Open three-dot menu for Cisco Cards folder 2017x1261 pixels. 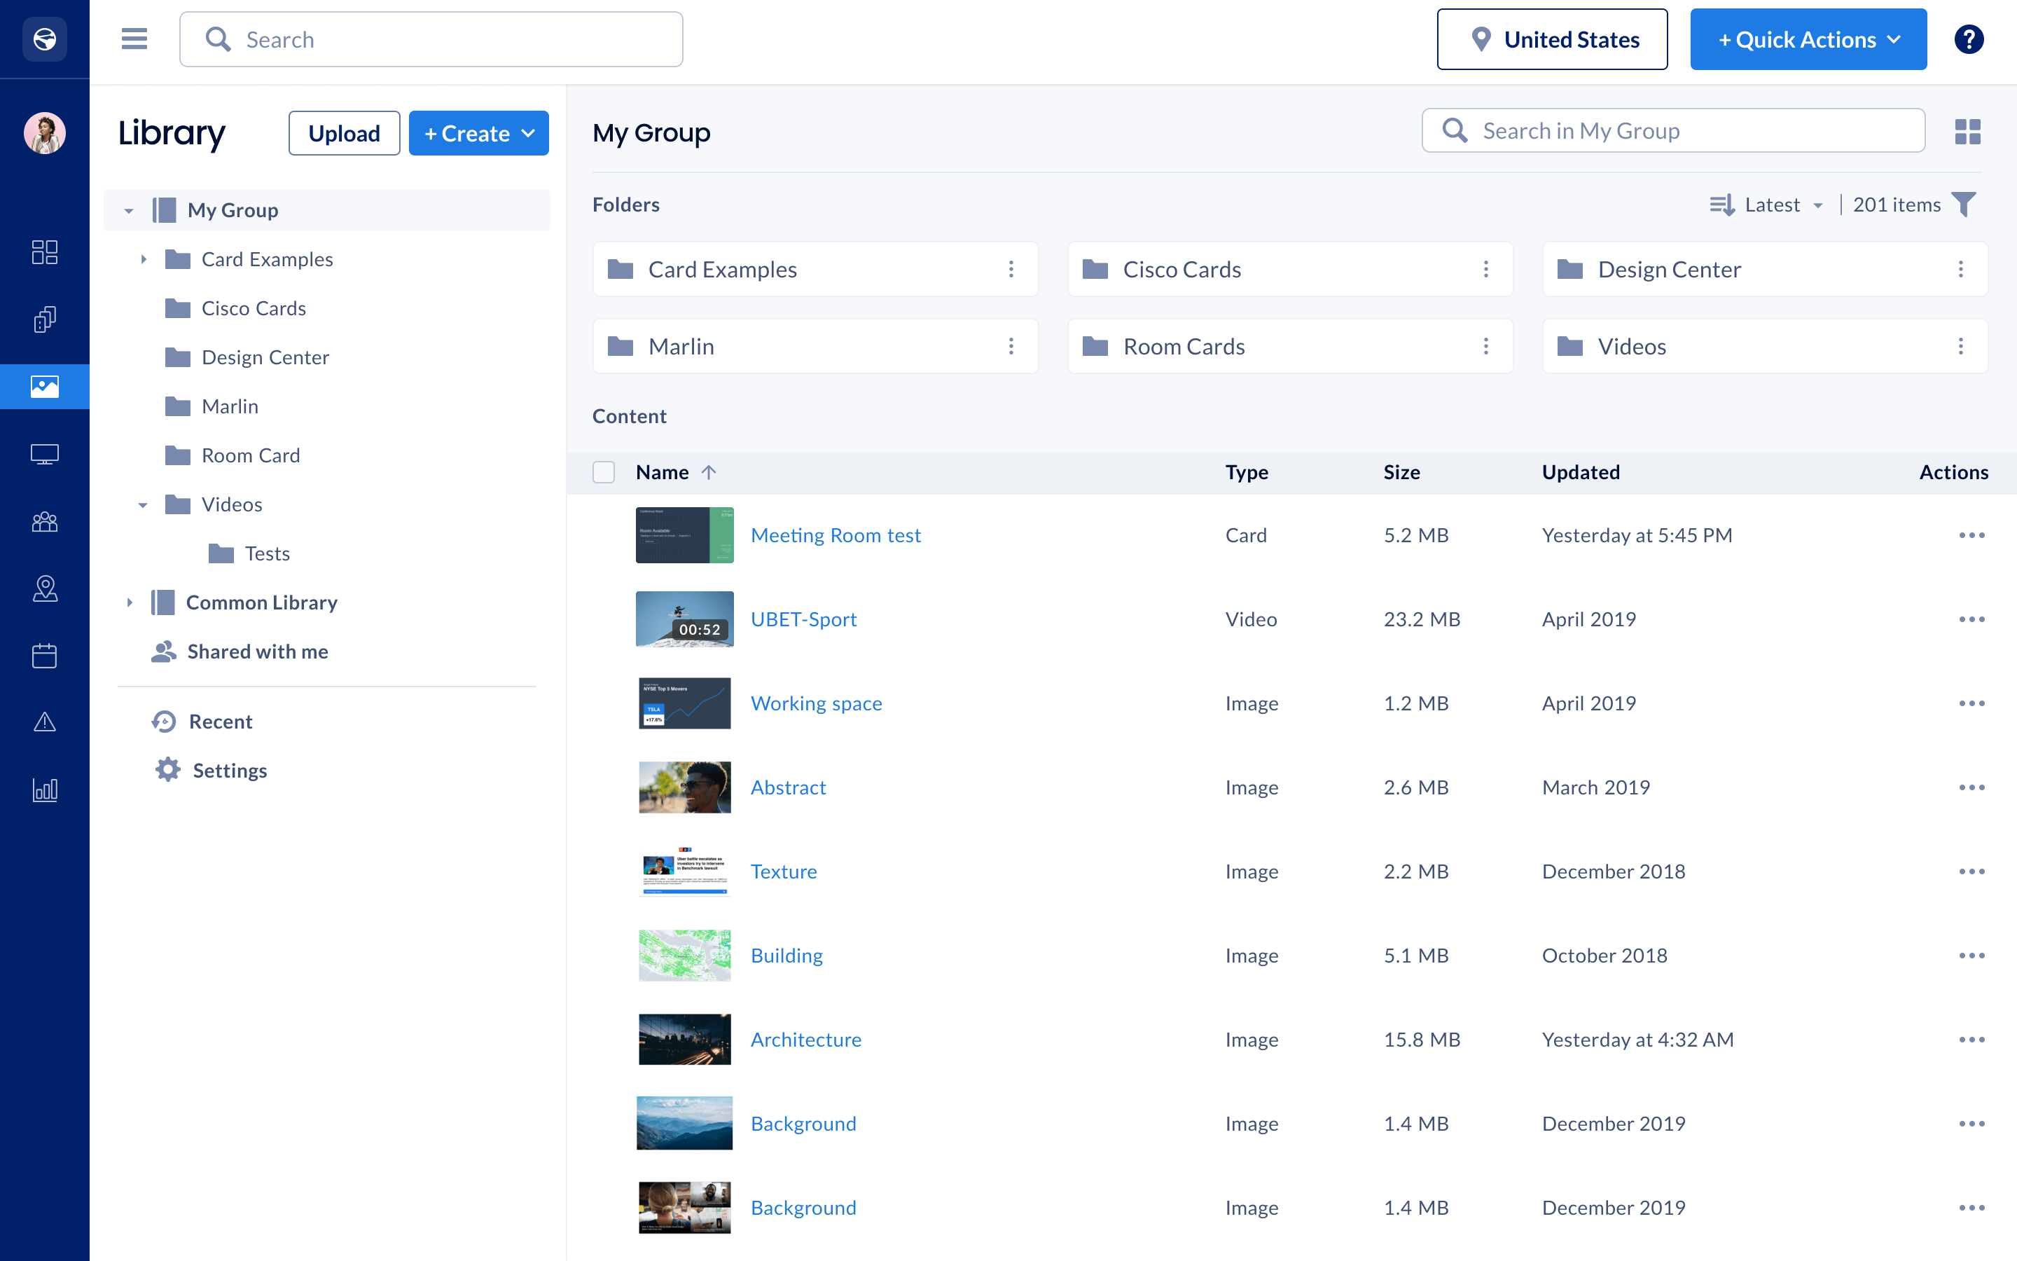pyautogui.click(x=1485, y=270)
